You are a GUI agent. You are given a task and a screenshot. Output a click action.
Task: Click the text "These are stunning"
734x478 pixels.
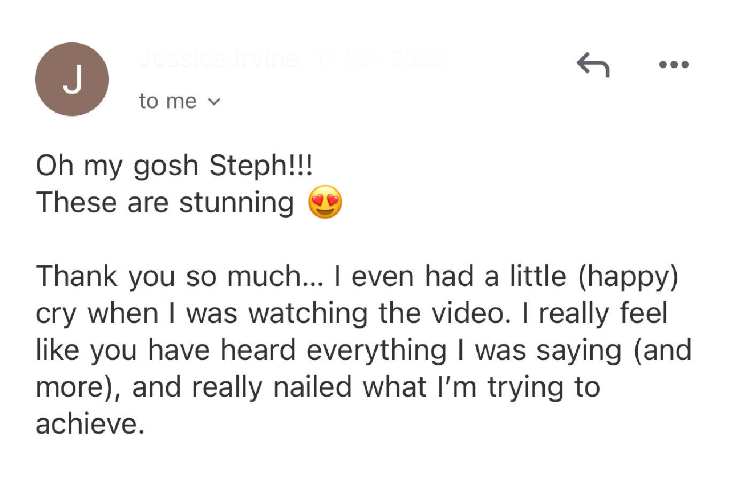(165, 202)
